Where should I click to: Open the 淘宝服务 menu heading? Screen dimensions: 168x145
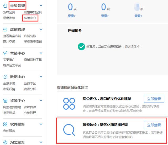pyautogui.click(x=18, y=142)
